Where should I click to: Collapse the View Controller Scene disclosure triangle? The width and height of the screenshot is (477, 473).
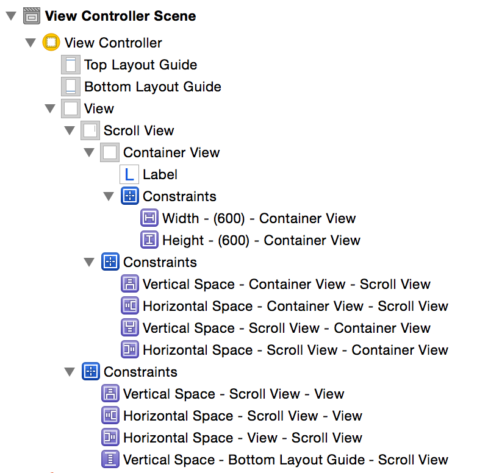click(x=11, y=16)
